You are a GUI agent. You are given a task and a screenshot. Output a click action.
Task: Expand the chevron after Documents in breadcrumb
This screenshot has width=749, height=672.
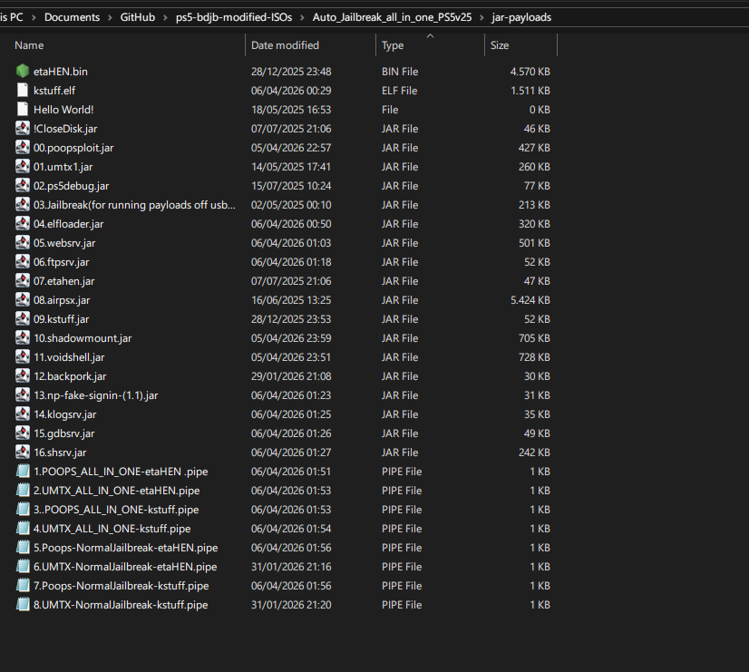[110, 17]
